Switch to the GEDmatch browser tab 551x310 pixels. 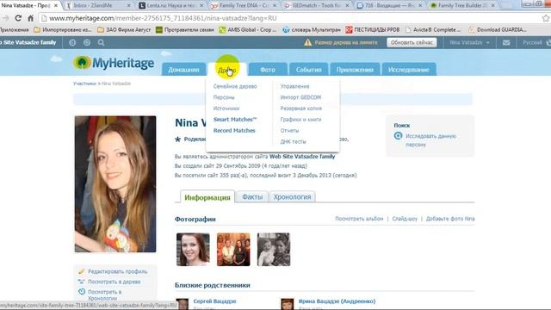click(x=316, y=6)
